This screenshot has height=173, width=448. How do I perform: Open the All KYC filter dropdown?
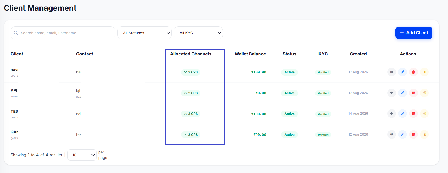(198, 33)
